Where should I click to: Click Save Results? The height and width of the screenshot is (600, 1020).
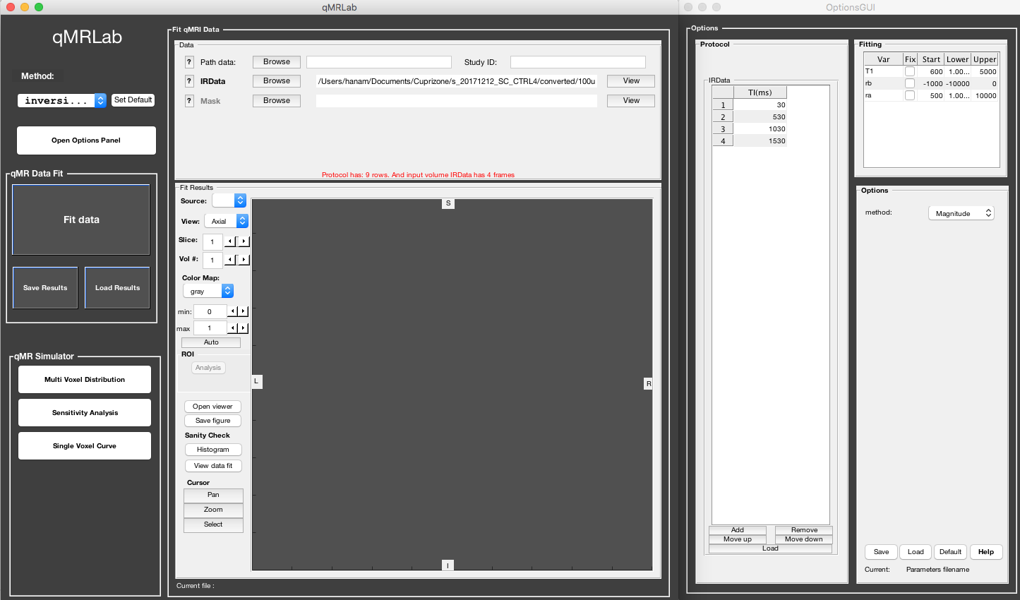click(45, 288)
